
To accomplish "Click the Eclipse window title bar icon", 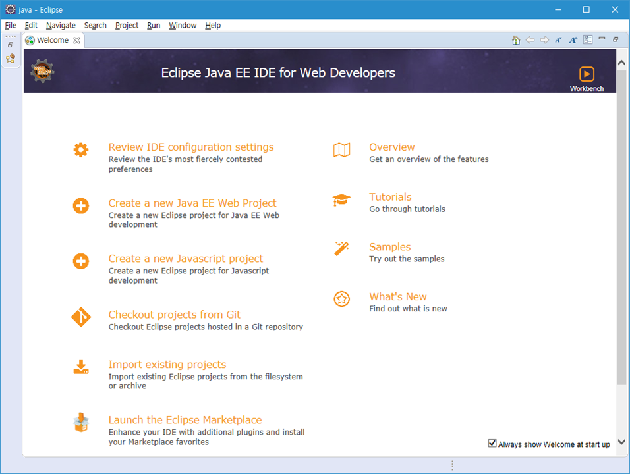I will pyautogui.click(x=11, y=9).
